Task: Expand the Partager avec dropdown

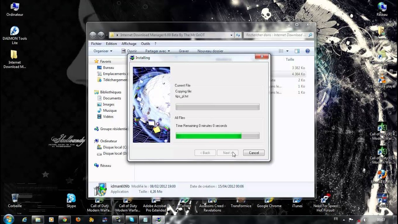Action: tap(158, 51)
